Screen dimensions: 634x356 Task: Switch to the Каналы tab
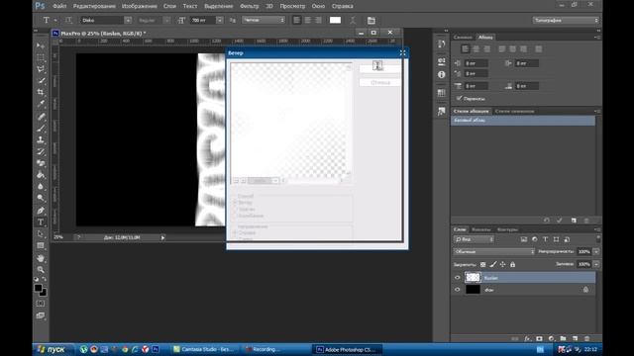coord(480,229)
